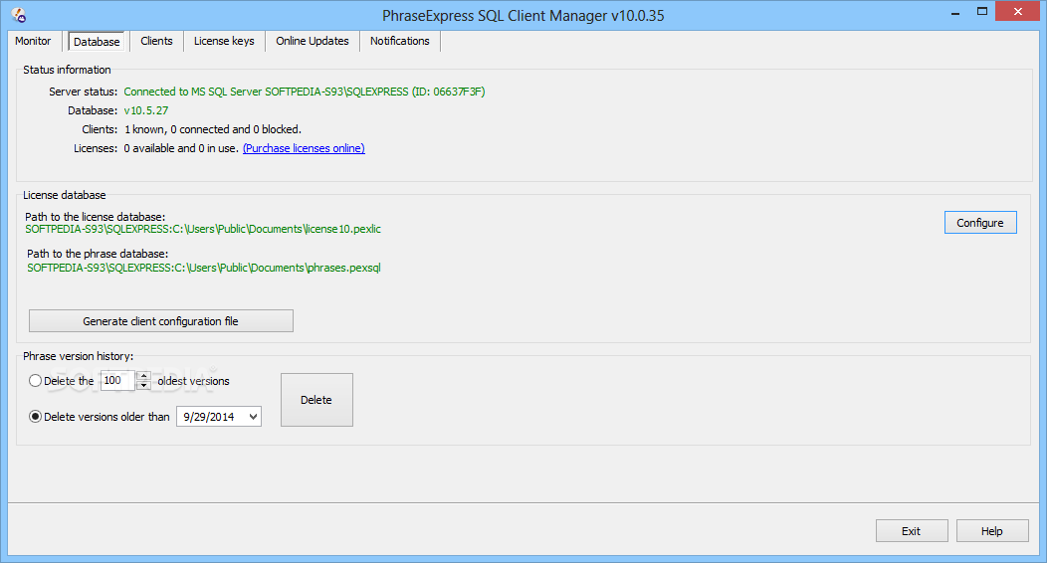
Task: Decrease the oldest versions count with down arrow
Action: (143, 386)
